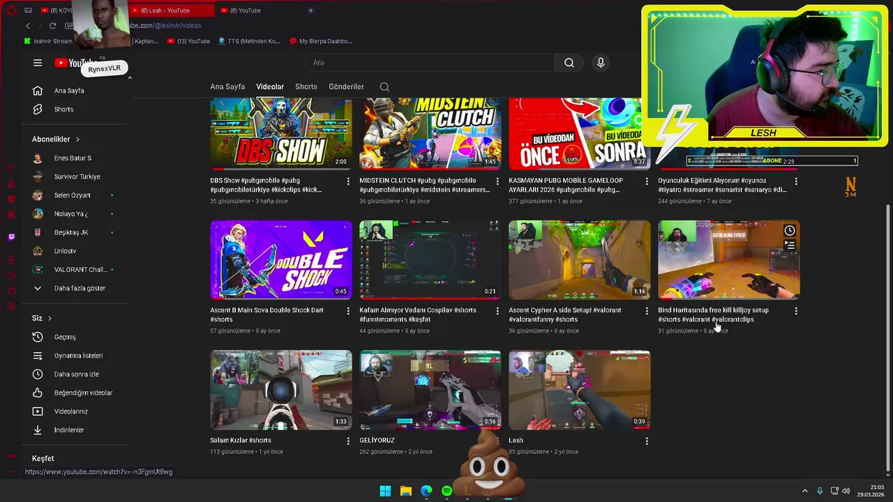Open Edge browser from taskbar
Image resolution: width=893 pixels, height=502 pixels.
coord(426,491)
